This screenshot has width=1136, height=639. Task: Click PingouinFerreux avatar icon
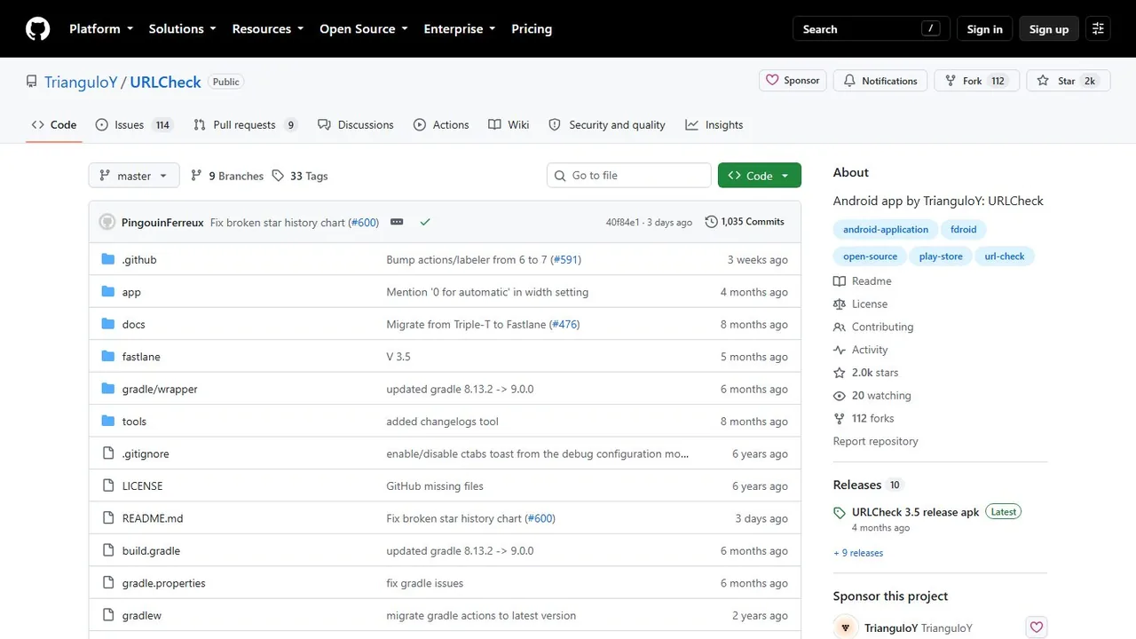(107, 222)
